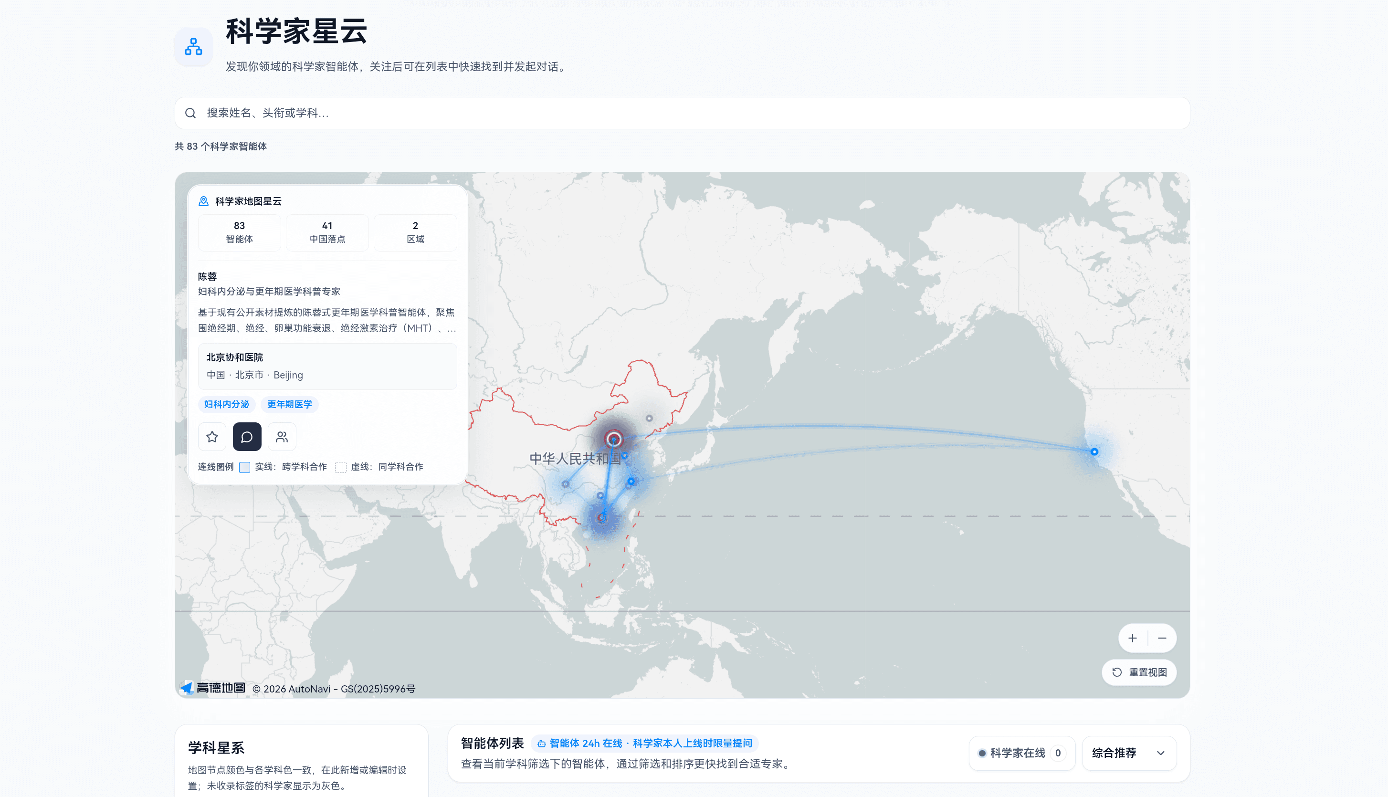Open the 综合推荐 sort dropdown
This screenshot has height=797, width=1388.
[x=1129, y=753]
